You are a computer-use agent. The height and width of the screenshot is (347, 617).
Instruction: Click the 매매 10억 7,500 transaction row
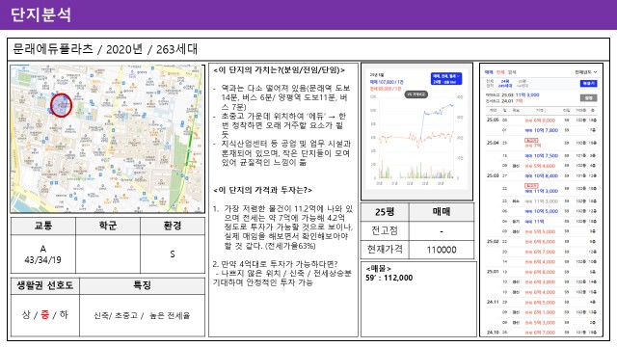pos(541,156)
